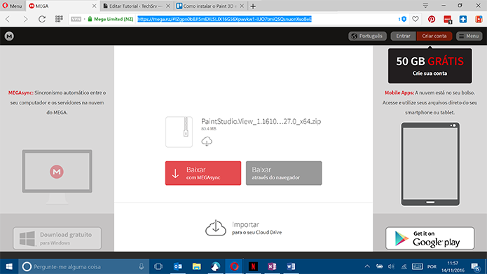Viewport: 487px width, 274px height.
Task: Close the Como instalar o Paint 3D tab
Action: pos(242,6)
